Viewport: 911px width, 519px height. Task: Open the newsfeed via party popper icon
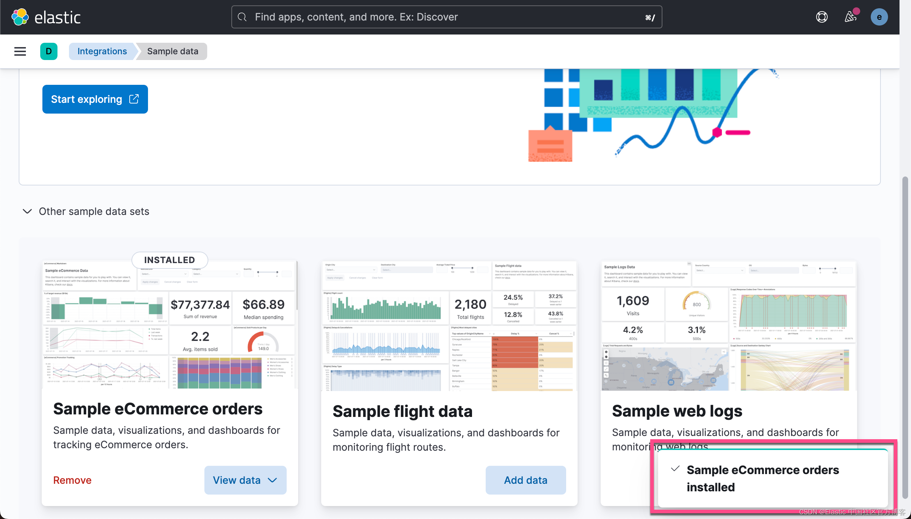850,17
